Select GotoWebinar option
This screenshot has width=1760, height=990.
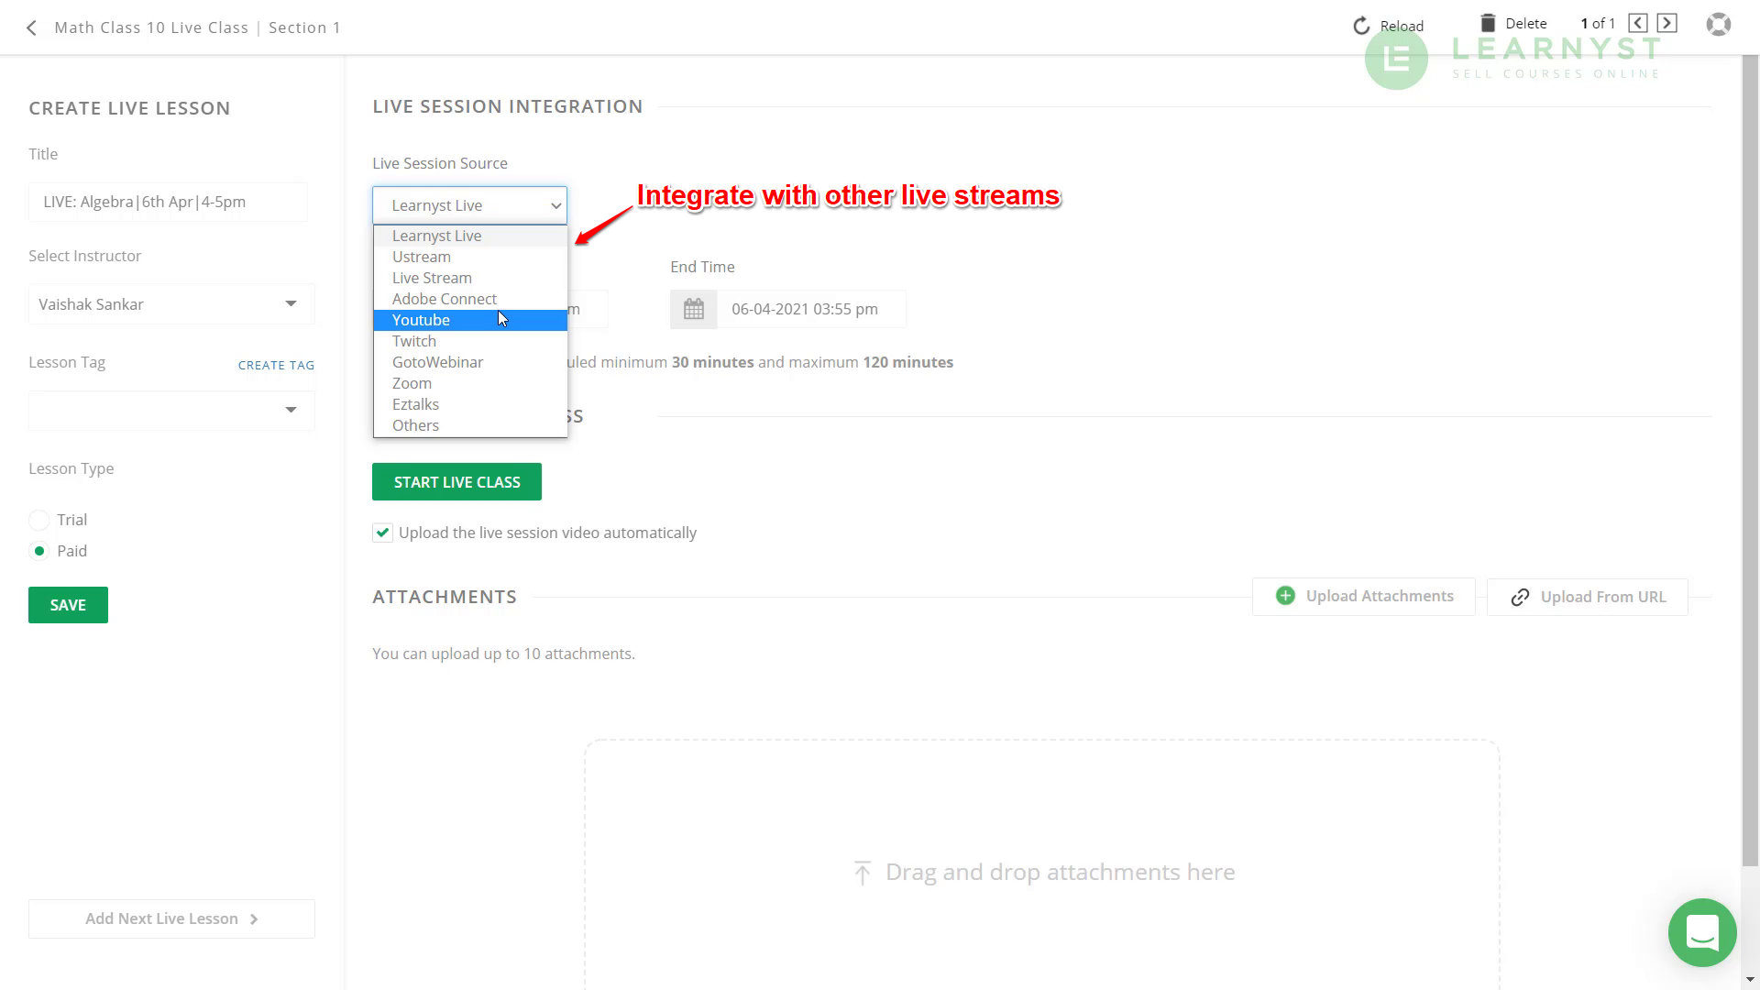470,362
